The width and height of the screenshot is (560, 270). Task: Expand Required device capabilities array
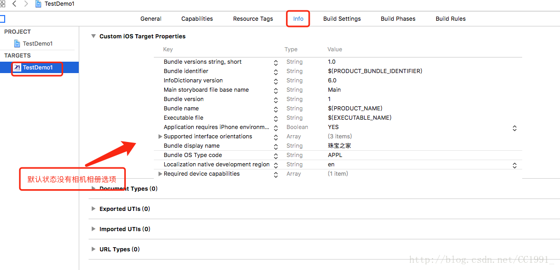click(161, 174)
